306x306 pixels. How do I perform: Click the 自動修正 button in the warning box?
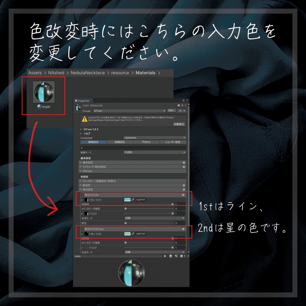point(179,124)
